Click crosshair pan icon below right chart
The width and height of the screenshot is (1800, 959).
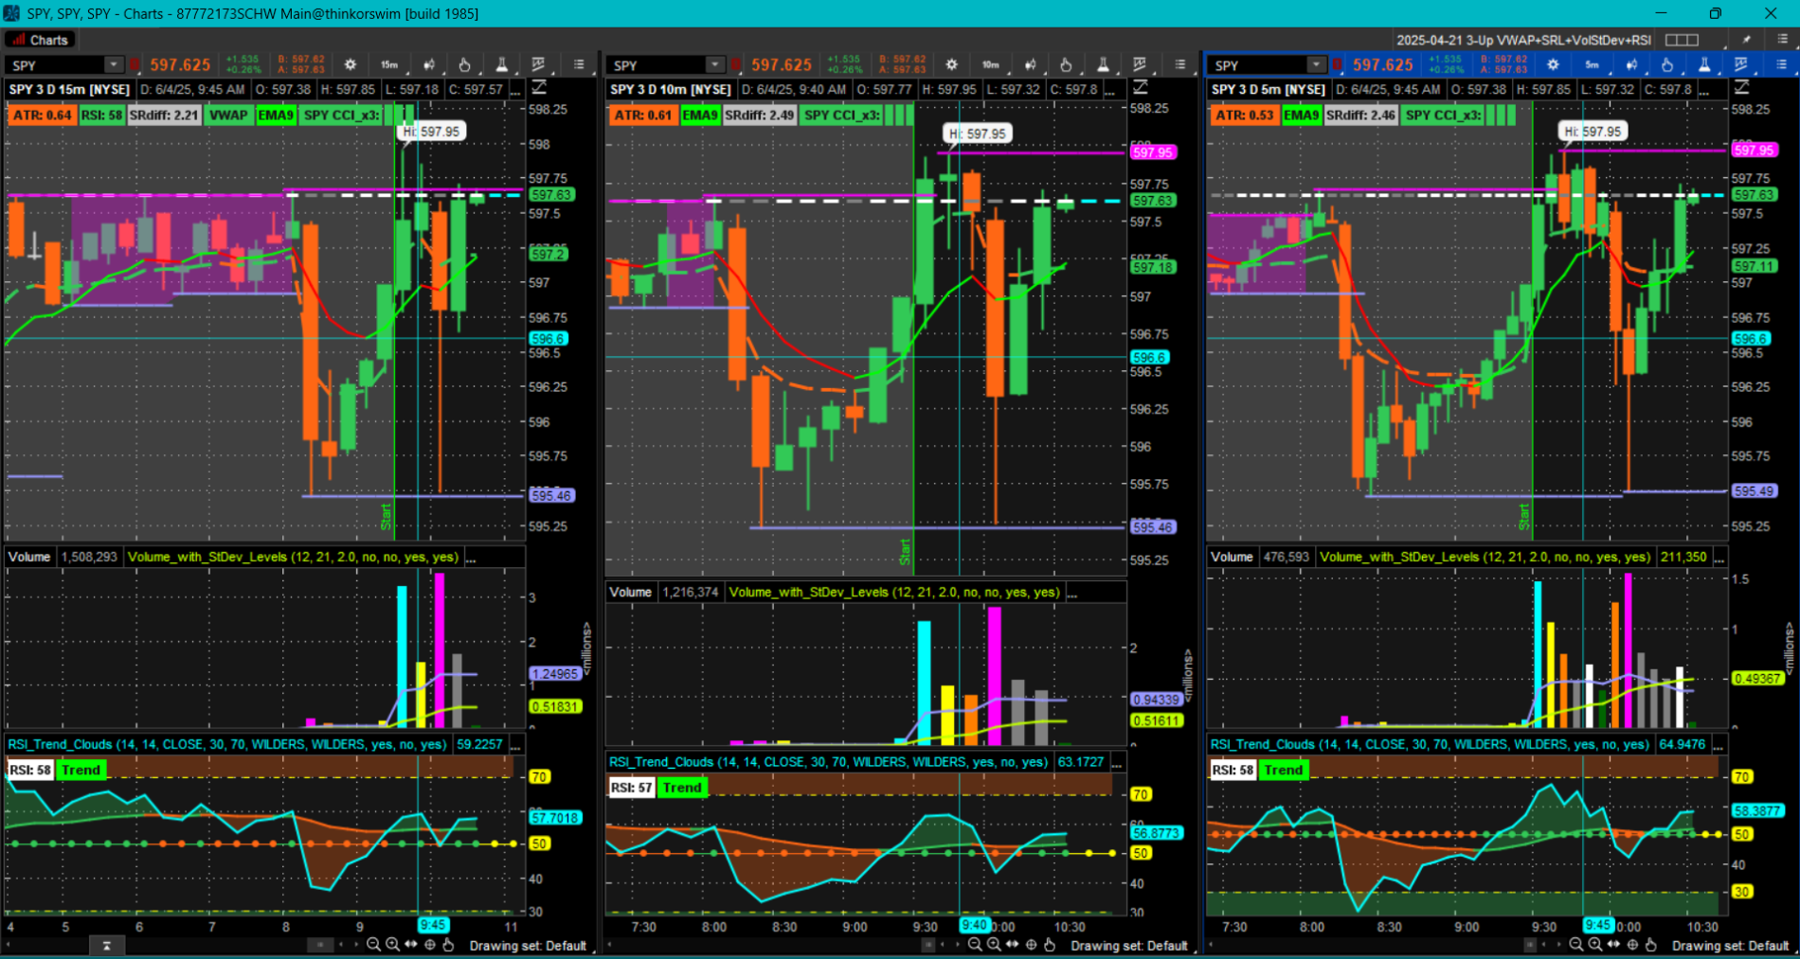click(1632, 945)
